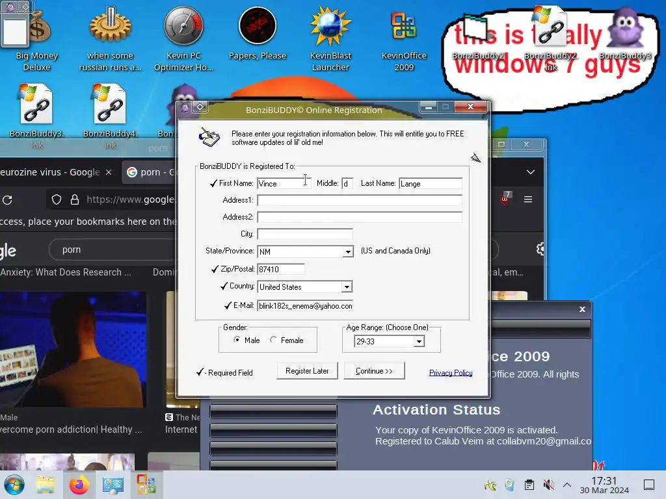Screen dimensions: 666x499
Task: Open the clipboard tray icon
Action: click(529, 485)
